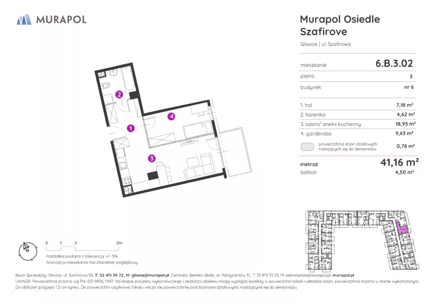Click the partition wall area '0,78 m²'
The width and height of the screenshot is (430, 304).
click(x=406, y=147)
